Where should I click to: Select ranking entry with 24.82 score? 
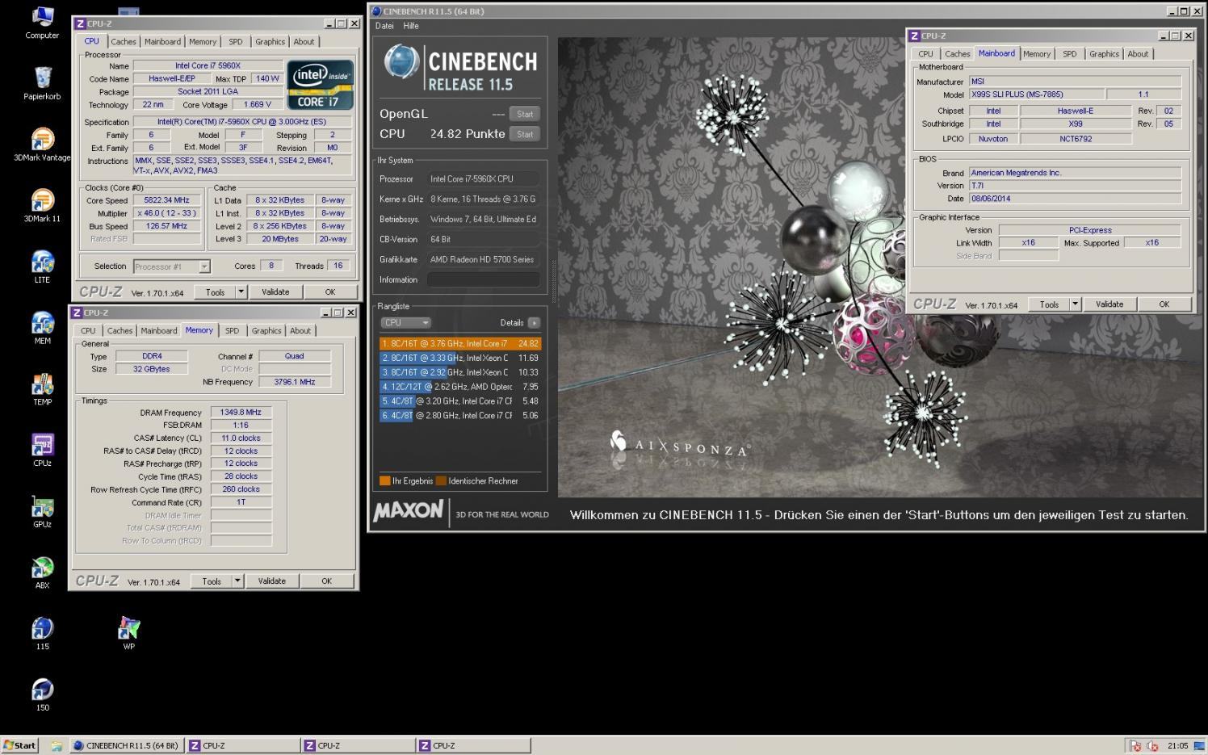[x=459, y=343]
